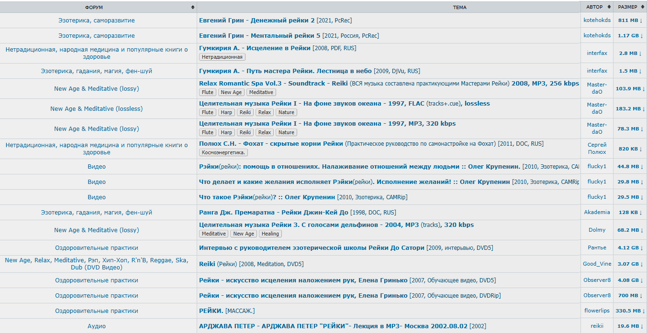This screenshot has width=647, height=333.
Task: Open forum Эзотерика, саморазвитие in Денежный рейки row
Action: click(97, 21)
